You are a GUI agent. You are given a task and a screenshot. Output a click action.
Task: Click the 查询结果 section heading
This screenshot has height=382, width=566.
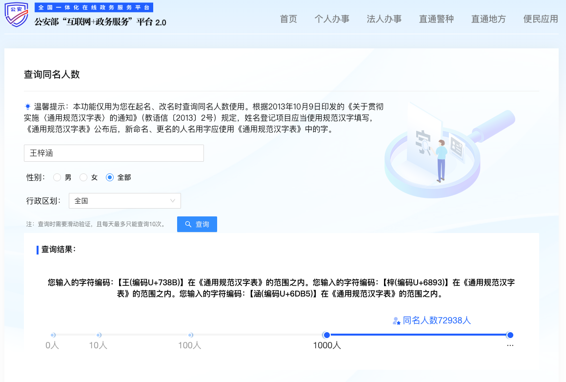click(x=59, y=249)
